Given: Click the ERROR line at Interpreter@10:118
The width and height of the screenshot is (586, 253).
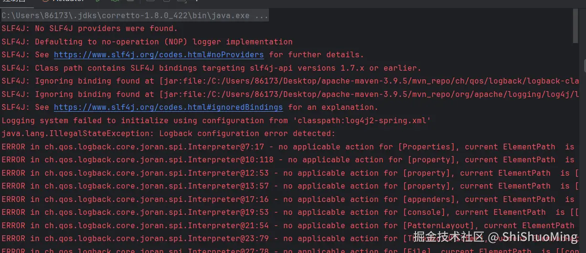Looking at the screenshot, I should 288,160.
